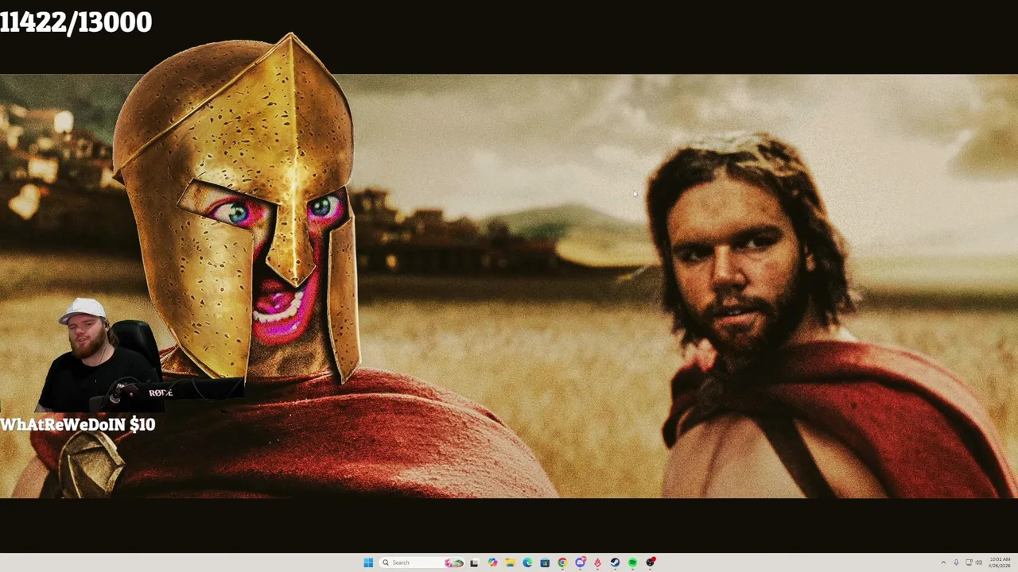Expand hidden system tray icons
The image size is (1018, 572).
(943, 562)
